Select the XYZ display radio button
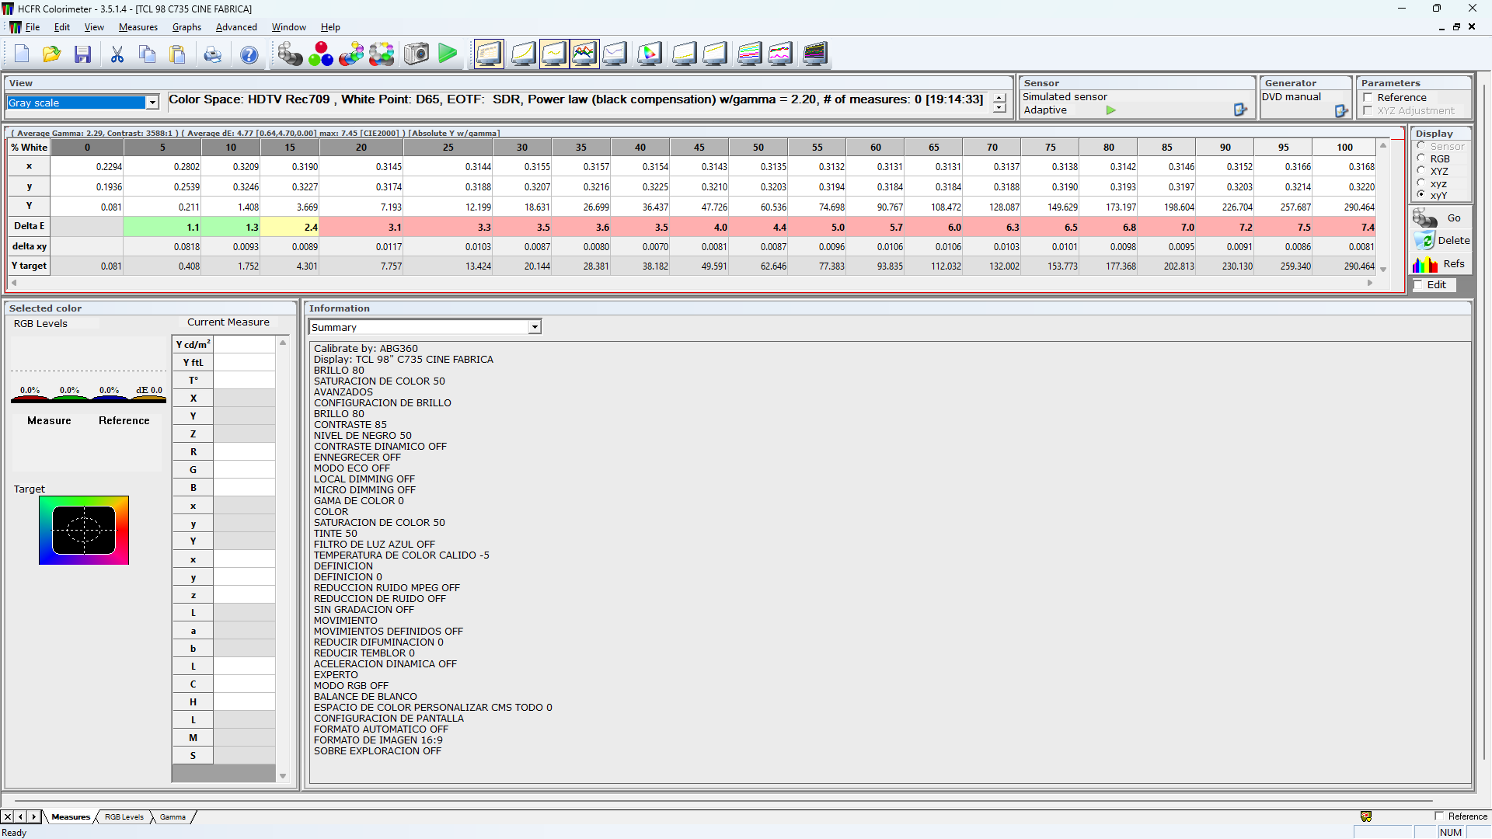 point(1421,171)
